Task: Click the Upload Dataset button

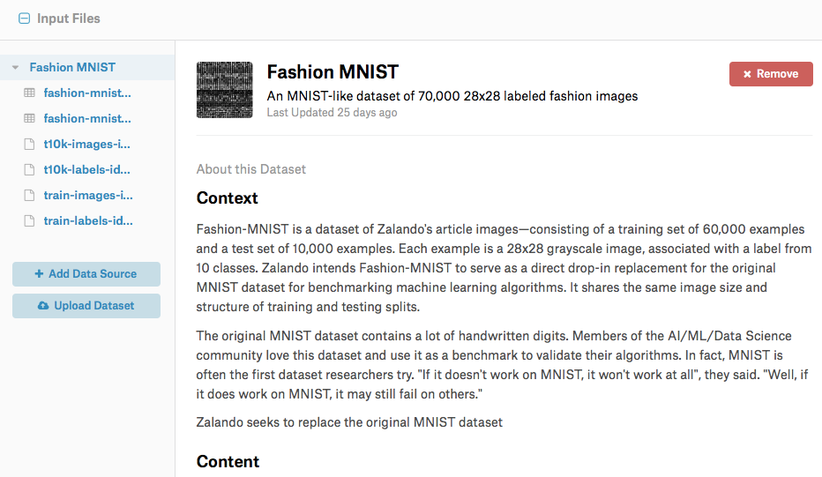Action: coord(86,306)
